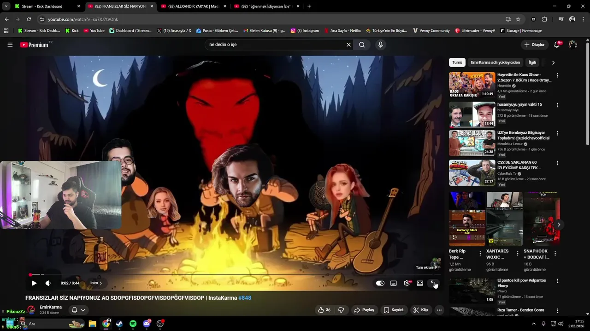Open the Oluştur create menu
Image resolution: width=590 pixels, height=331 pixels.
[x=534, y=45]
